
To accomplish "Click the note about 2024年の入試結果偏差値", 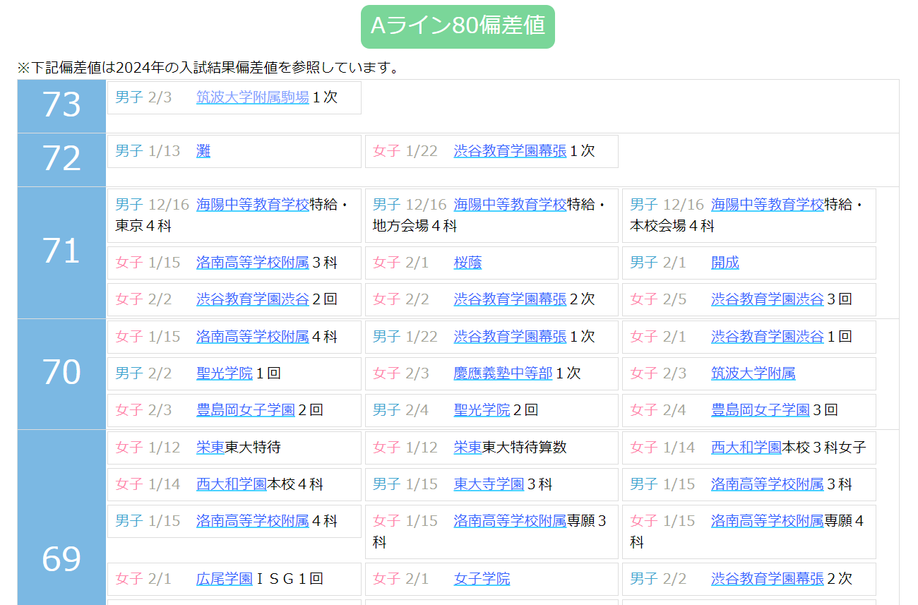I will click(208, 68).
